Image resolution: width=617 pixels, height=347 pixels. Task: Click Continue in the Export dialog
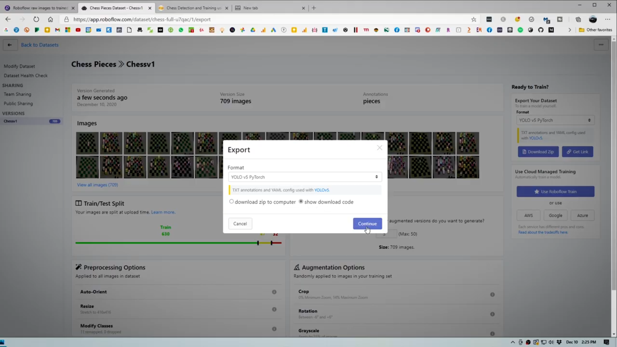[367, 224]
